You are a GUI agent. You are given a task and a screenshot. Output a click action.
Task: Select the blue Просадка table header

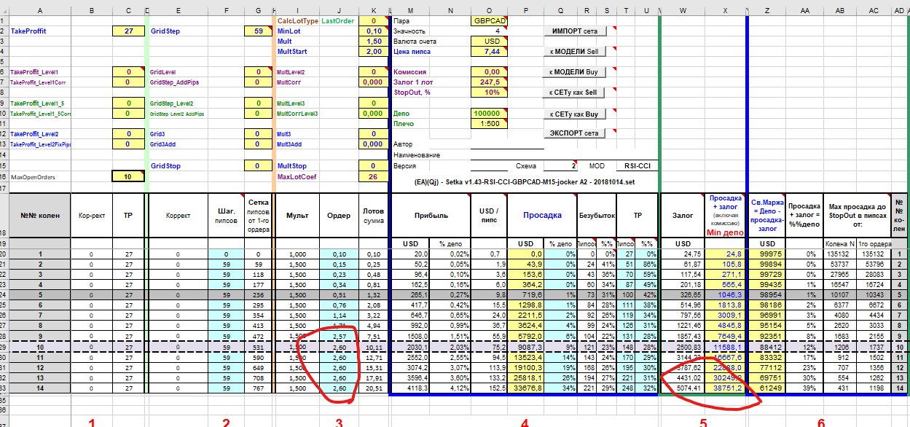click(541, 216)
